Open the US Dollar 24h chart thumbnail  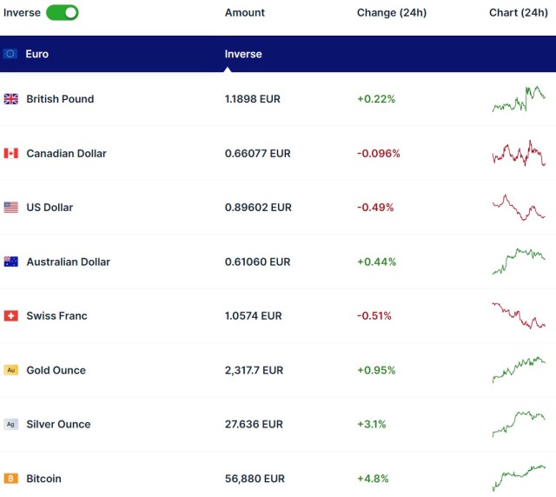pyautogui.click(x=519, y=208)
